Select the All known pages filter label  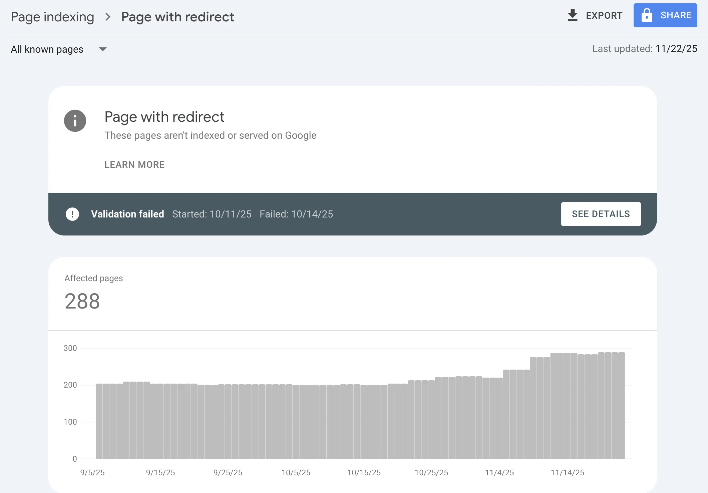click(47, 49)
